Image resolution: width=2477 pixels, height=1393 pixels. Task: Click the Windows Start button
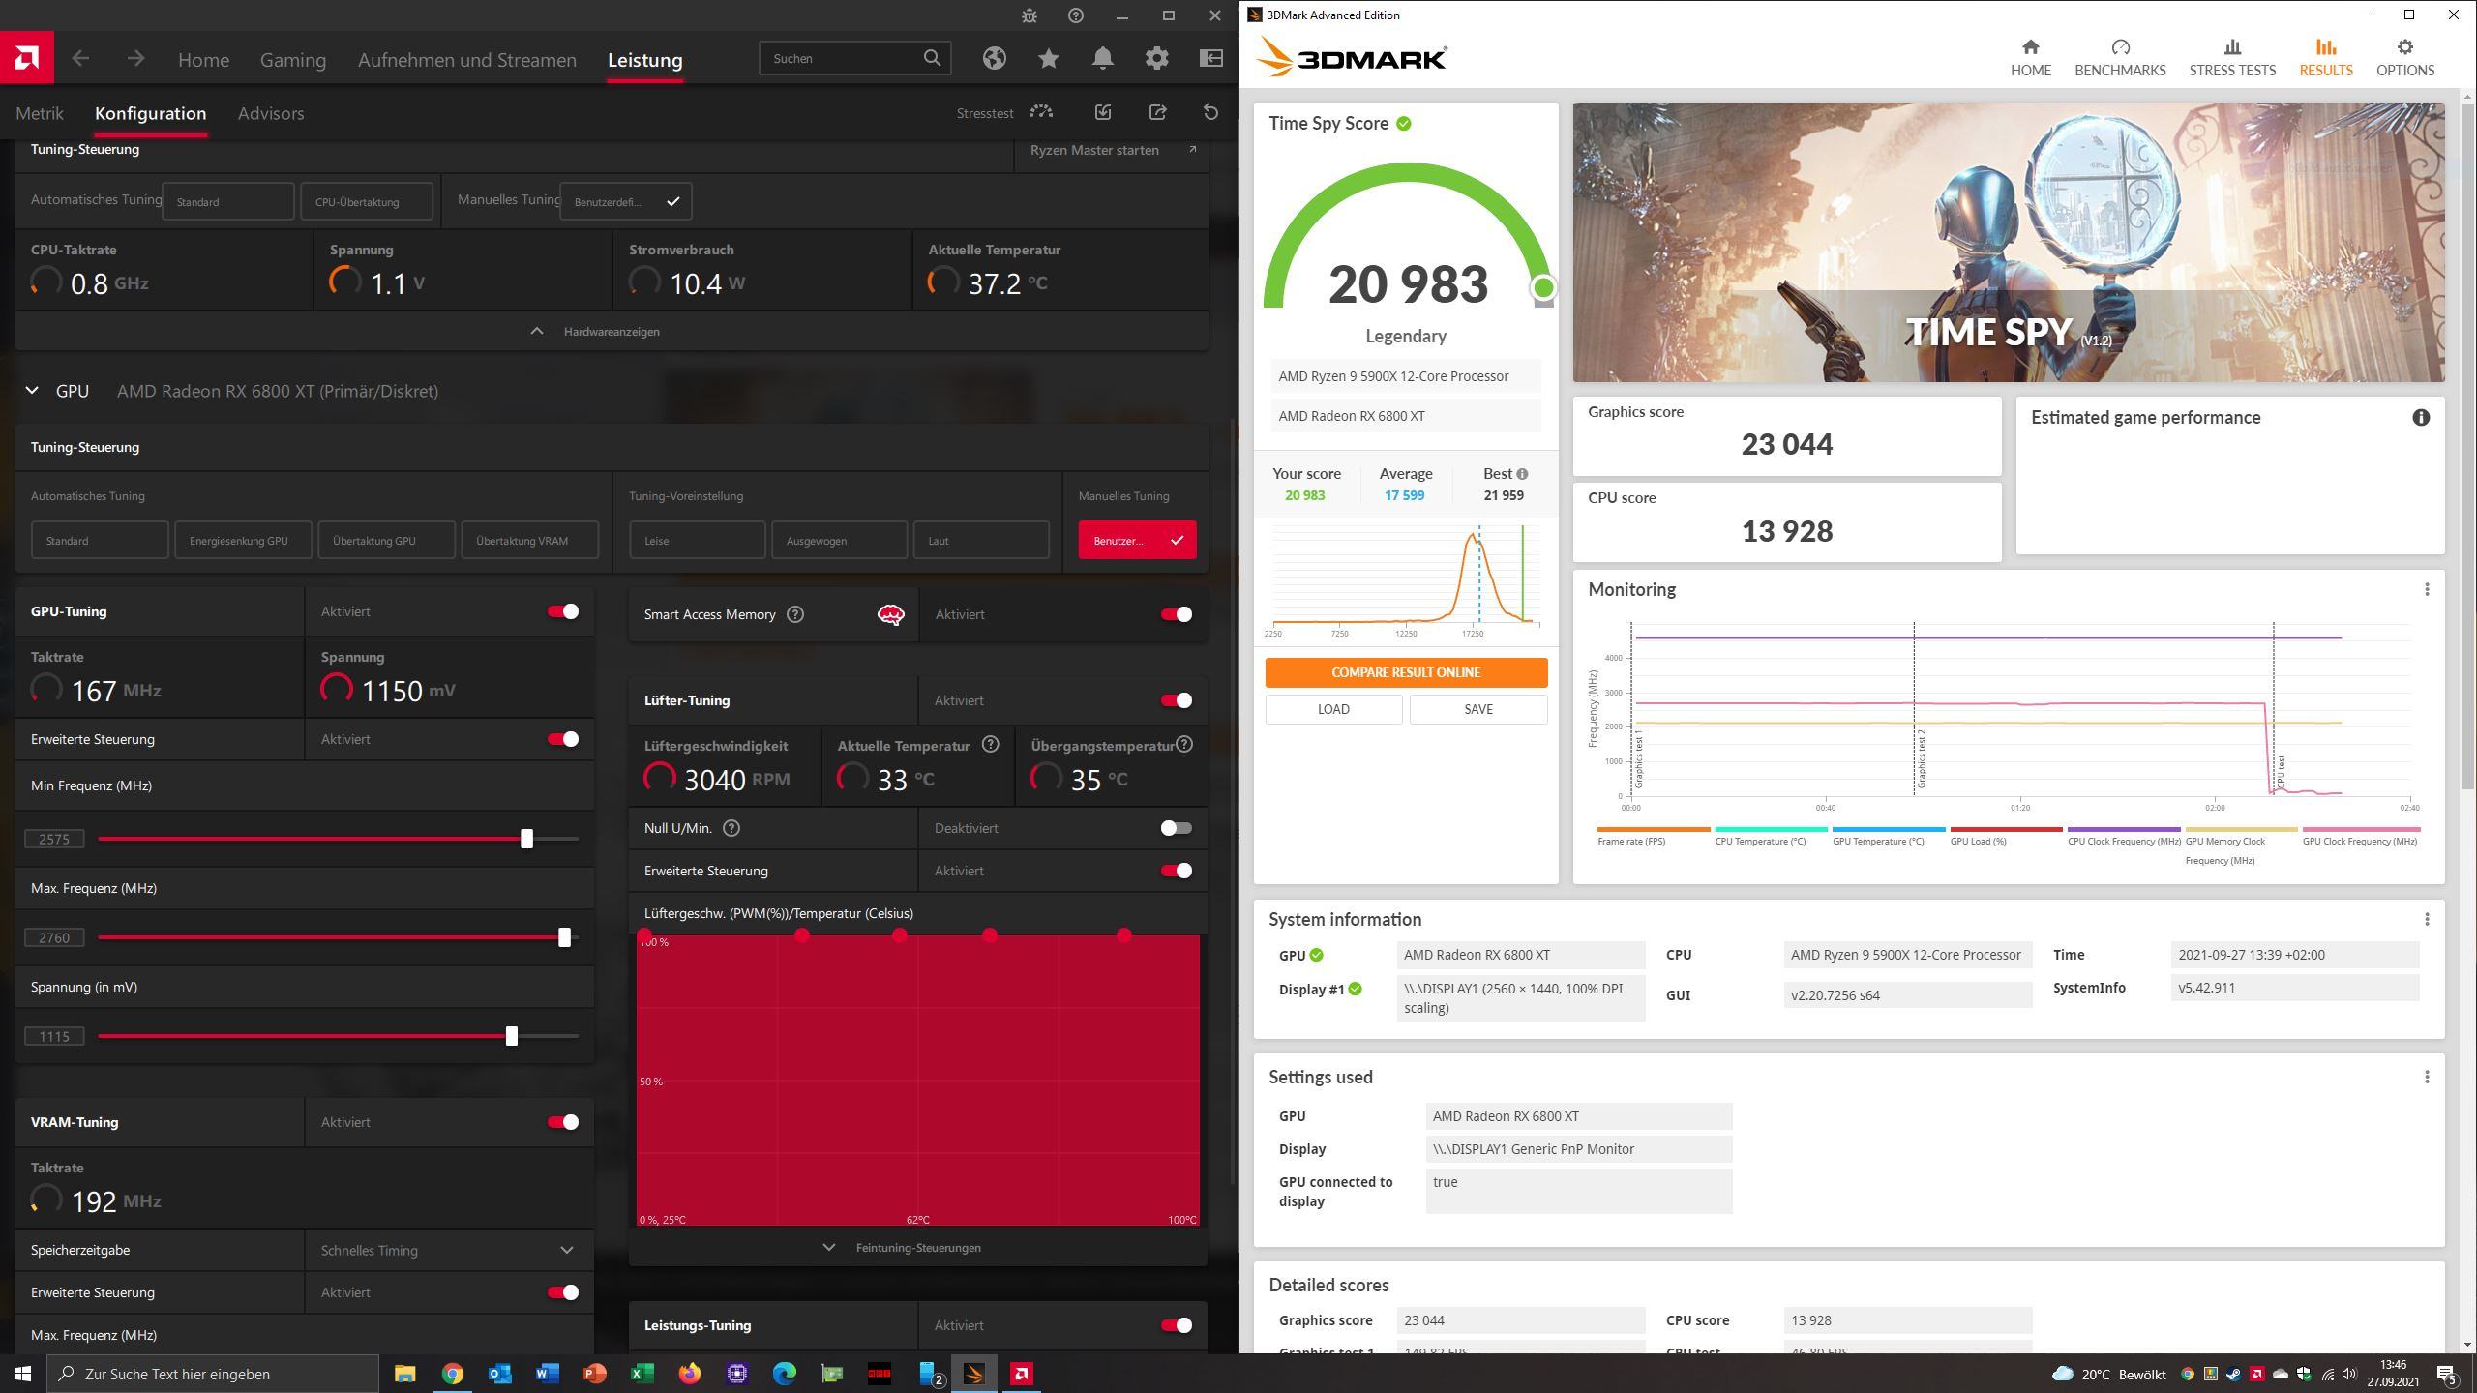tap(23, 1374)
